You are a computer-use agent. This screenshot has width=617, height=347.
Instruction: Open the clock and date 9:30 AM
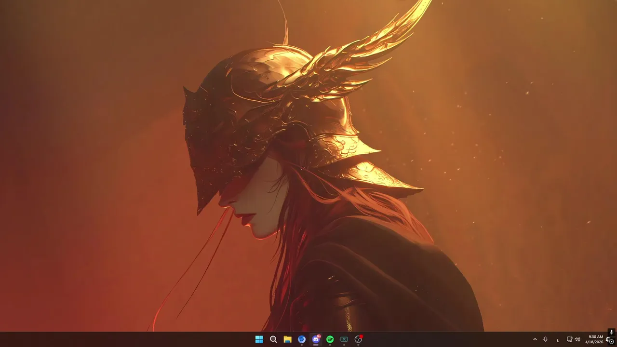pyautogui.click(x=595, y=339)
